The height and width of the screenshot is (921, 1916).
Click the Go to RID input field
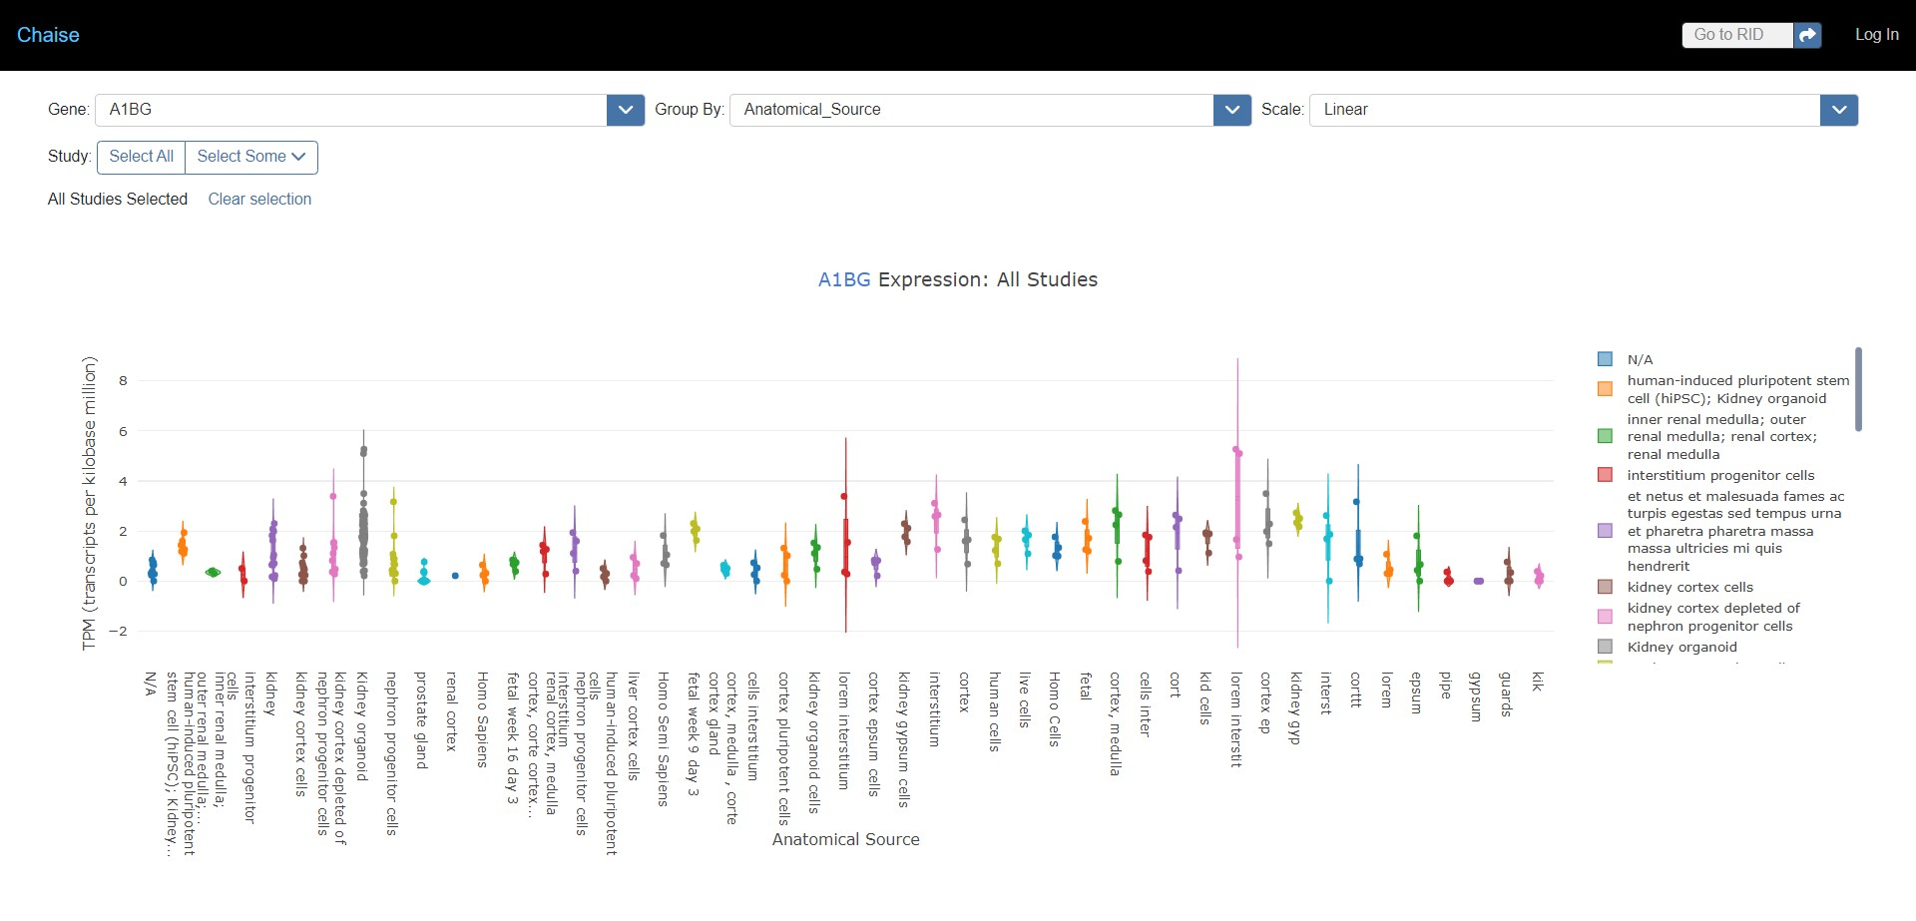(x=1736, y=34)
